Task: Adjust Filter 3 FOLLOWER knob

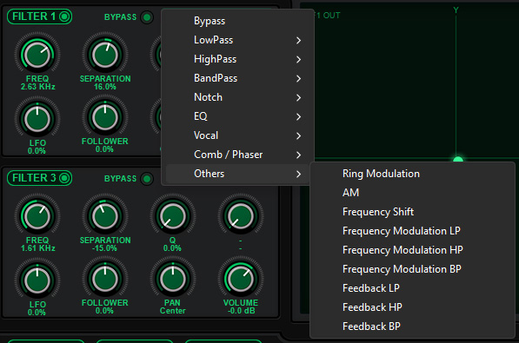Action: pos(105,279)
